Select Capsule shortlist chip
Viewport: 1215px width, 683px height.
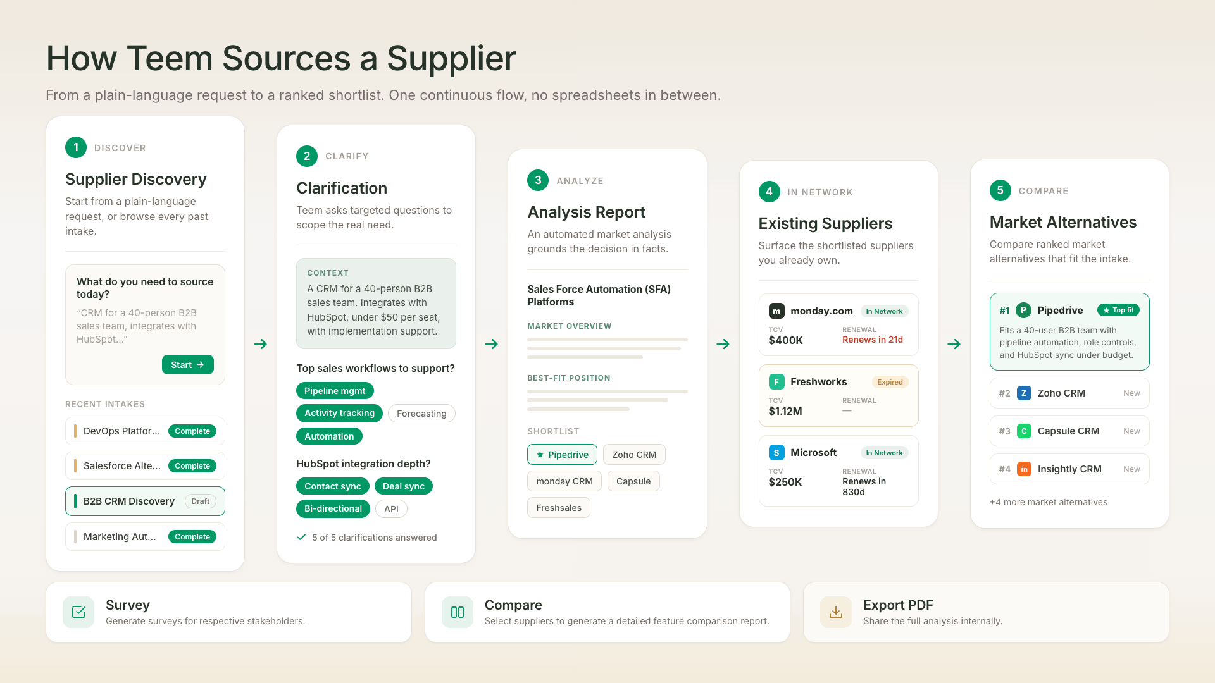[x=633, y=481]
